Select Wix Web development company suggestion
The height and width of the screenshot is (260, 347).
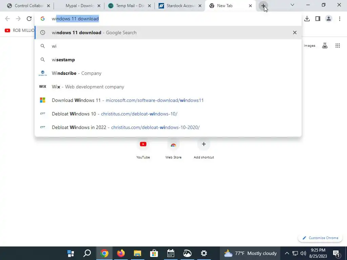coord(168,87)
